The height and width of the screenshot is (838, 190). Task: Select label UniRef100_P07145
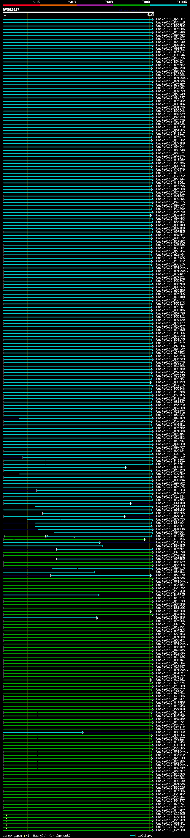[x=170, y=372]
